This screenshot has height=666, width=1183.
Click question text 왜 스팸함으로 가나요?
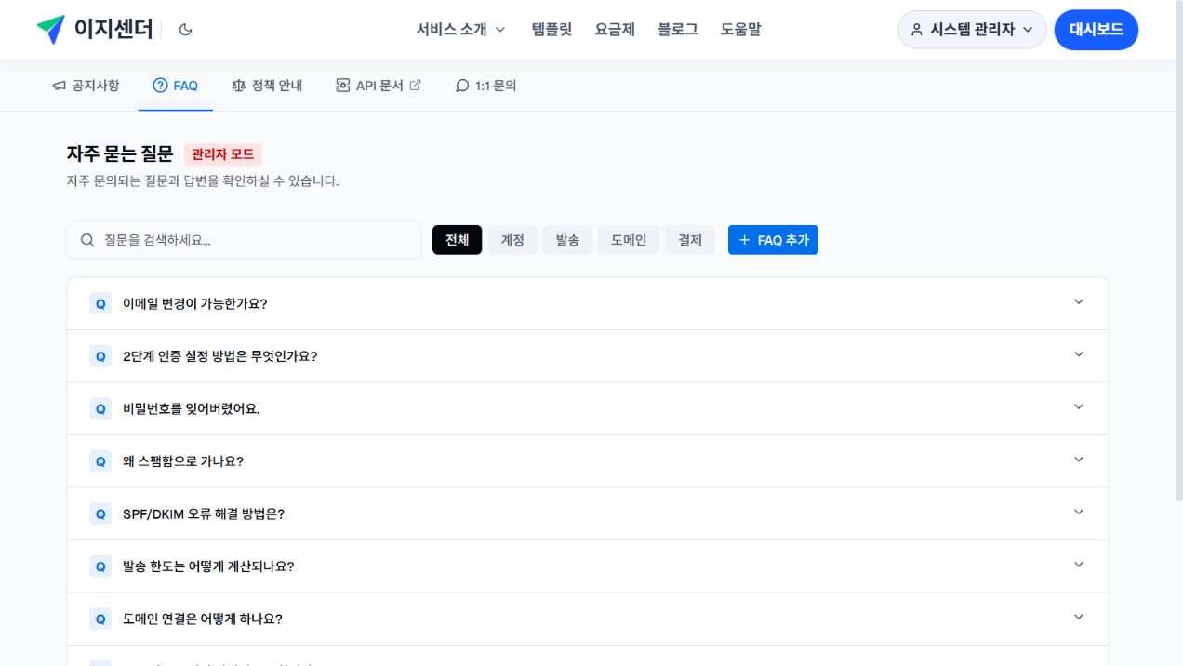[x=183, y=460]
